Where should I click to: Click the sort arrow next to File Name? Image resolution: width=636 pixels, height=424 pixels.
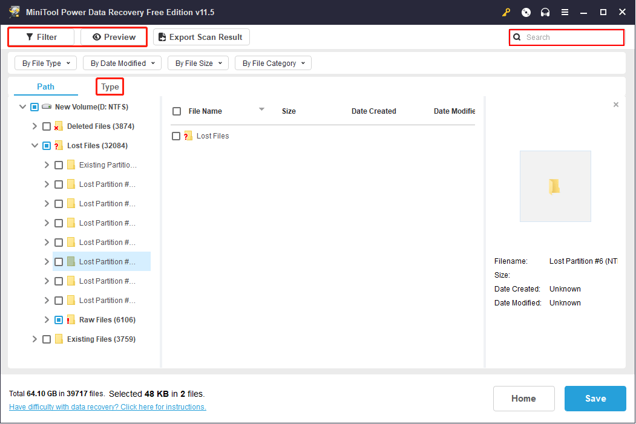[261, 109]
